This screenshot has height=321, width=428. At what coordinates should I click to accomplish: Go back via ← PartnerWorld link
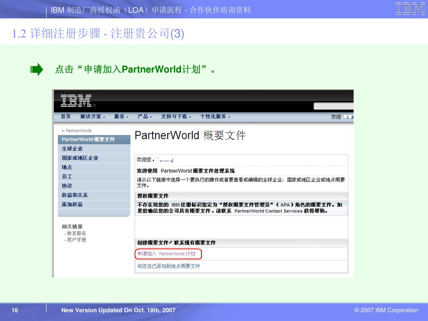[76, 131]
